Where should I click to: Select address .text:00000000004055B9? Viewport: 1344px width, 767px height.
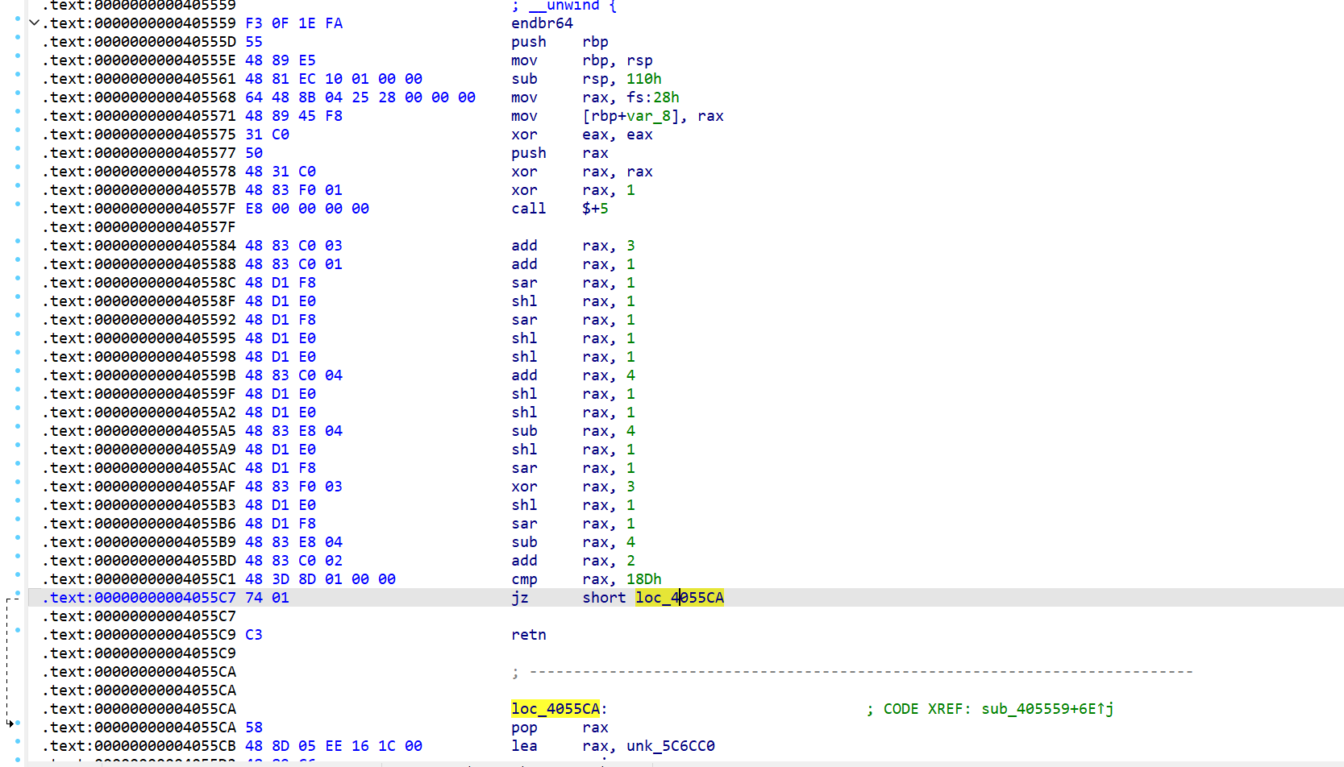[x=139, y=541]
